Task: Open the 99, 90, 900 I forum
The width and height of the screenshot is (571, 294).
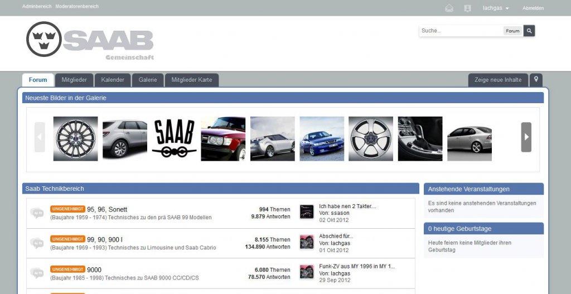Action: pos(104,240)
